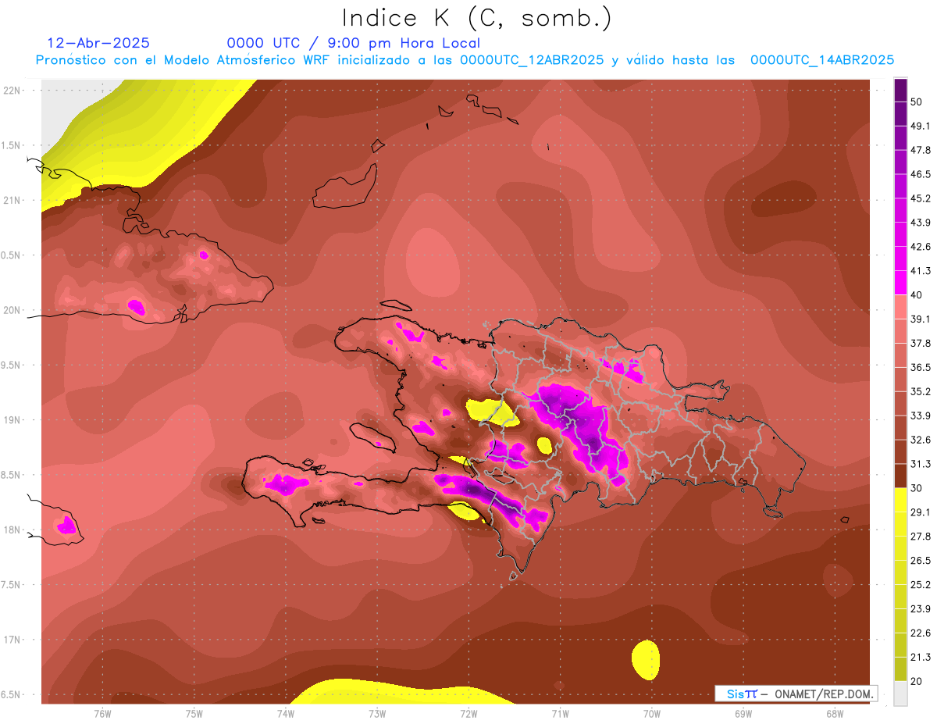Click the "72W" longitude label
Screen dimensions: 937x724
coord(468,713)
